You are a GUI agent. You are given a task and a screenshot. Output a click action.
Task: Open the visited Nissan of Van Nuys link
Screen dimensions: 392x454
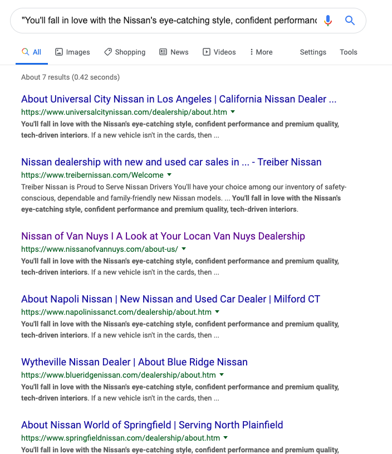[x=163, y=236]
